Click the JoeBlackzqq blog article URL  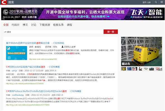(x=28, y=105)
